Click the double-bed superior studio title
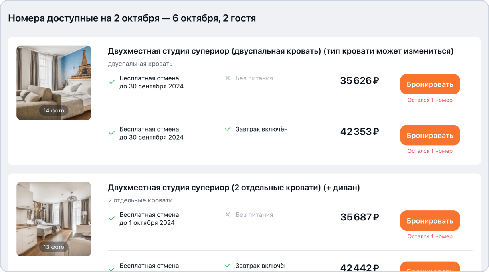This screenshot has height=272, width=489. click(281, 51)
